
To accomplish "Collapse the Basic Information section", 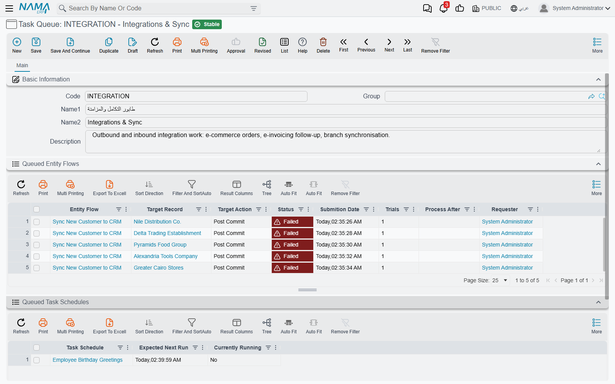I will click(598, 79).
